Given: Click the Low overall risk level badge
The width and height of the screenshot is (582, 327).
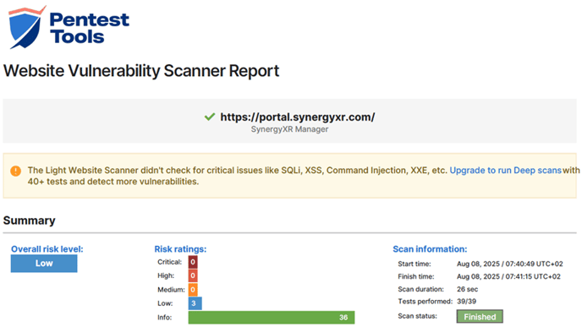Looking at the screenshot, I should tap(44, 264).
